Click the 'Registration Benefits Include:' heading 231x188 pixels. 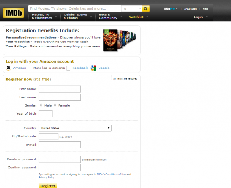(x=43, y=30)
